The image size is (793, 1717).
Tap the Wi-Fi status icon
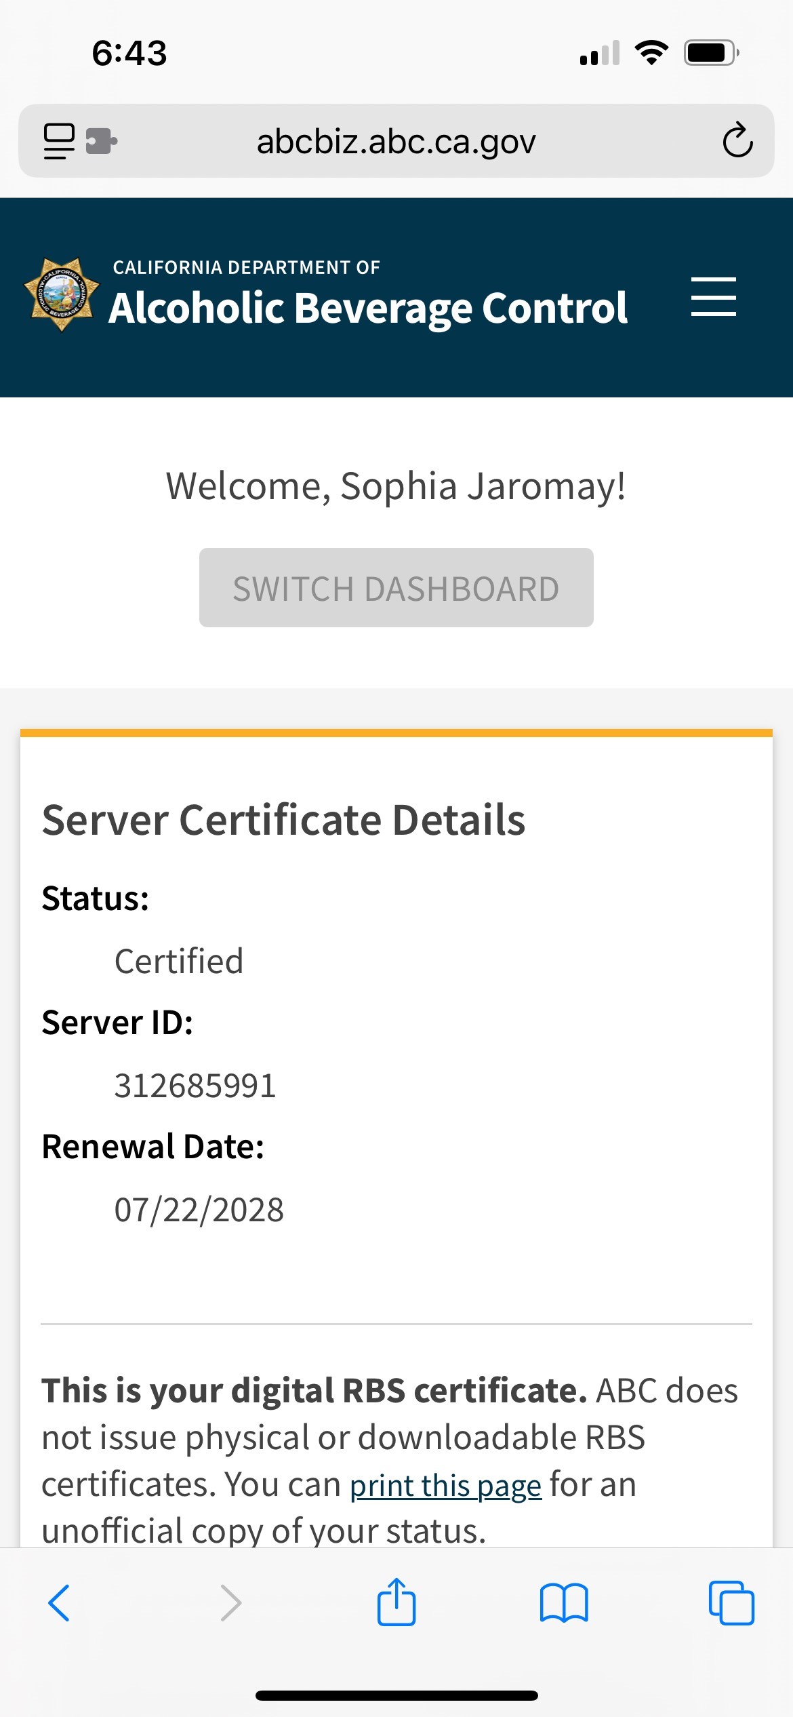[651, 53]
